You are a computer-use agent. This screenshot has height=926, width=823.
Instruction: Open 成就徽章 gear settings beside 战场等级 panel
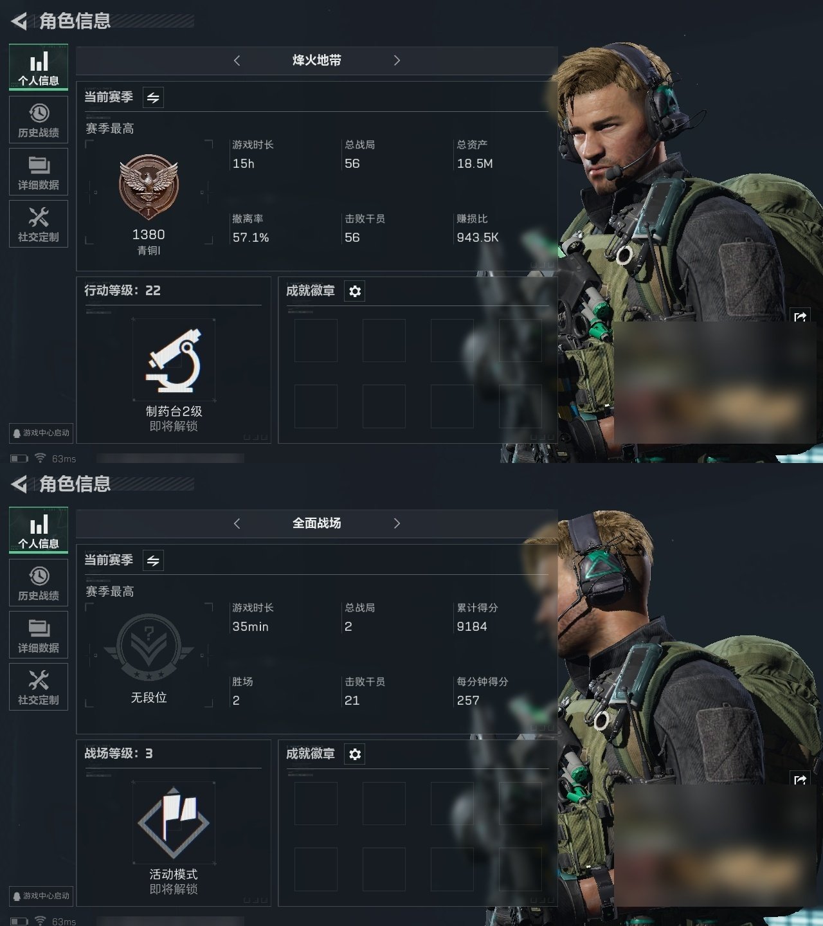pyautogui.click(x=355, y=754)
